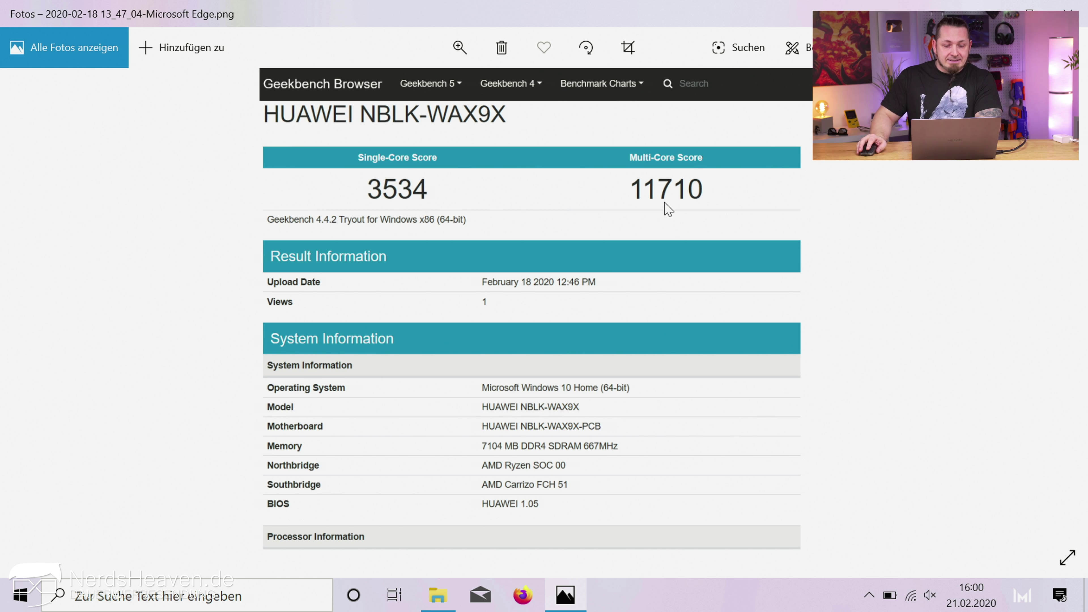Open Task View on the taskbar
The image size is (1088, 612).
click(394, 595)
